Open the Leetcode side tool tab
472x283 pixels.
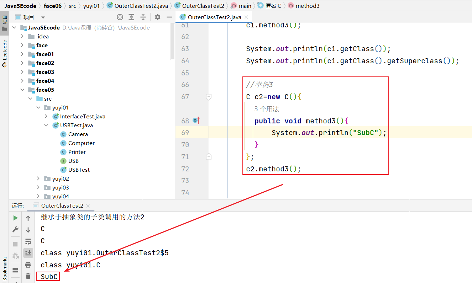coord(4,53)
